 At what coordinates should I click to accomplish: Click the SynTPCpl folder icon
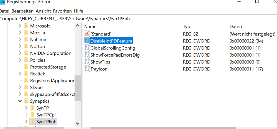pos(32,115)
